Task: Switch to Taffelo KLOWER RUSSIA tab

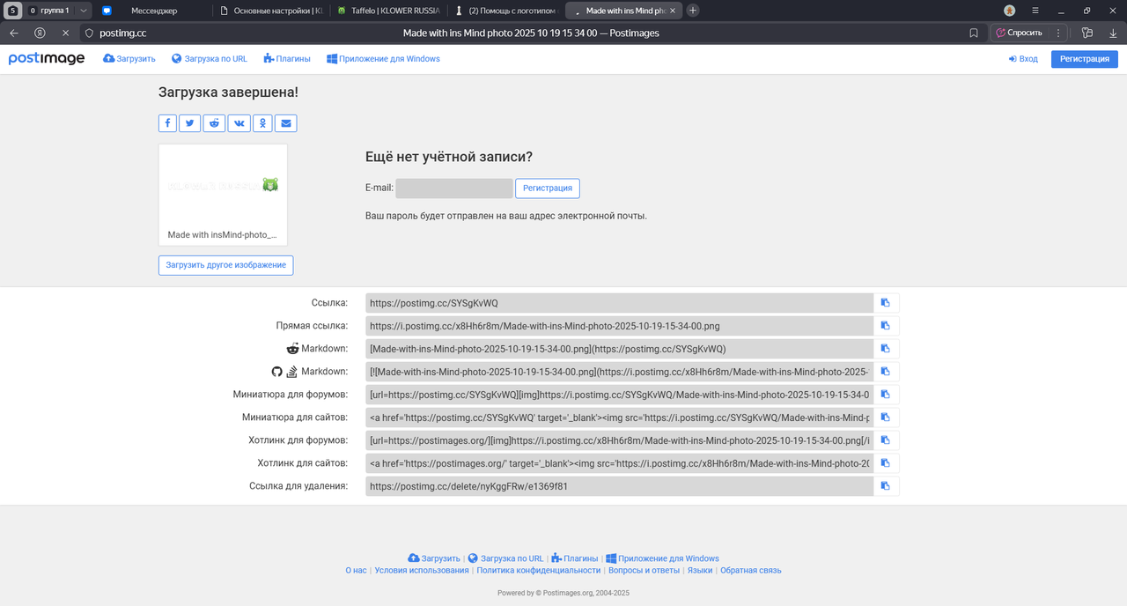Action: point(388,11)
